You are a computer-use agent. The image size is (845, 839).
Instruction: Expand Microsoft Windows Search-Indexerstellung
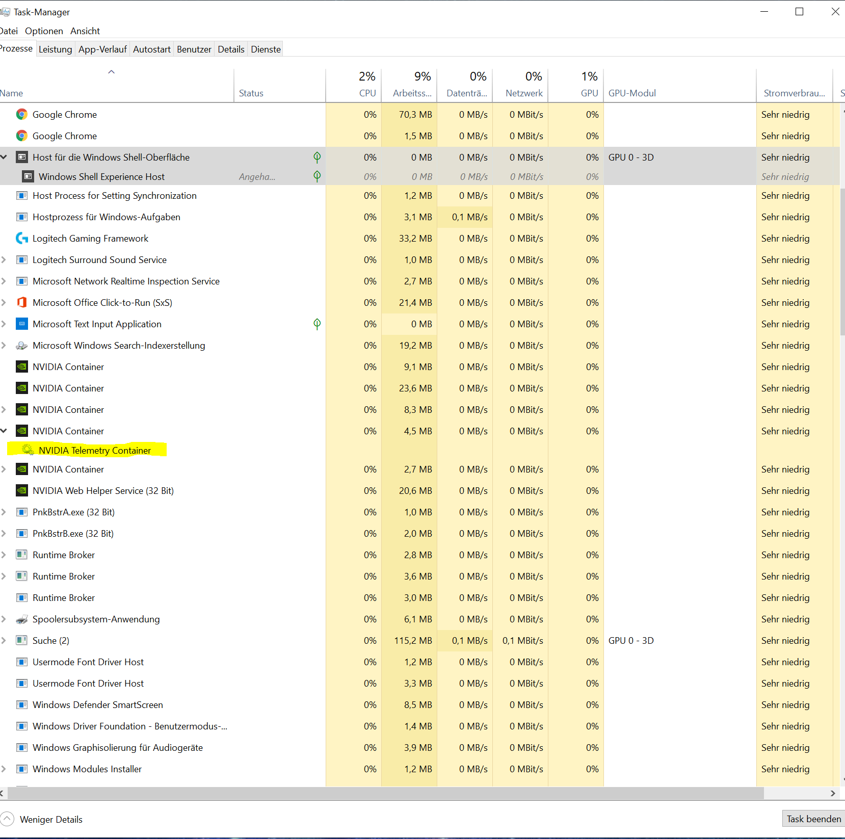tap(4, 345)
